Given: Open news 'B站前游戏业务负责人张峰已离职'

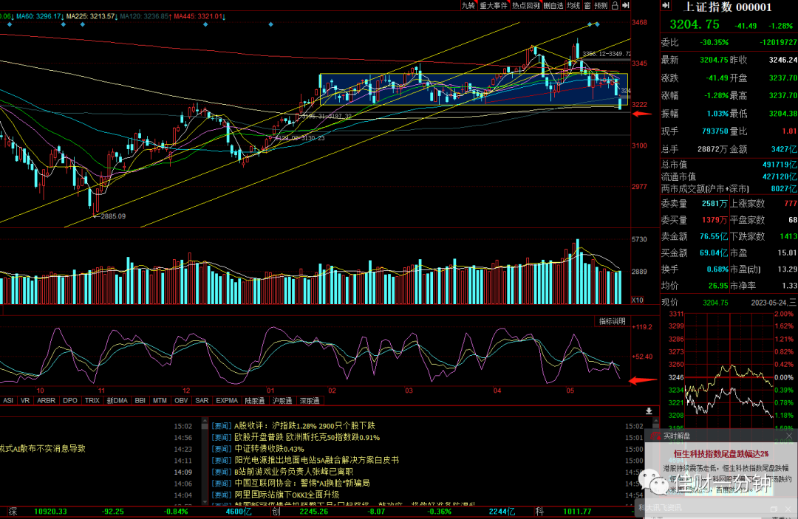Looking at the screenshot, I should coord(293,472).
